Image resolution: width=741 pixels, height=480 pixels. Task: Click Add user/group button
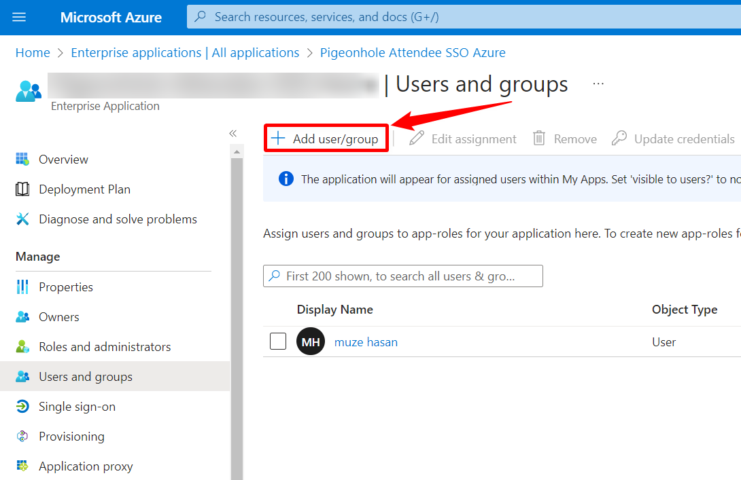tap(326, 139)
